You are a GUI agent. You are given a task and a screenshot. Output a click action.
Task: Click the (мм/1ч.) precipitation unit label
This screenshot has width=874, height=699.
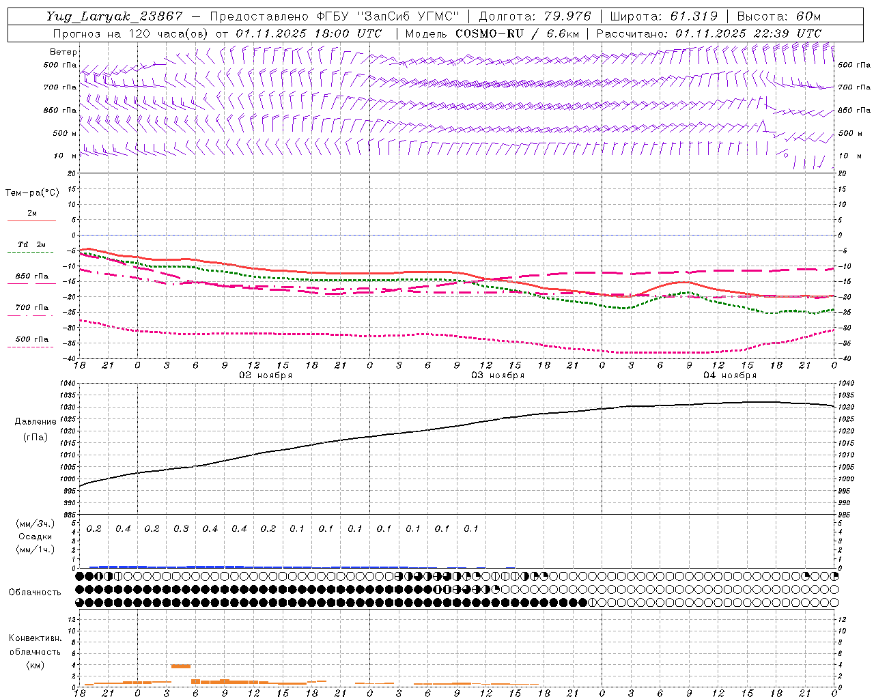tap(36, 550)
